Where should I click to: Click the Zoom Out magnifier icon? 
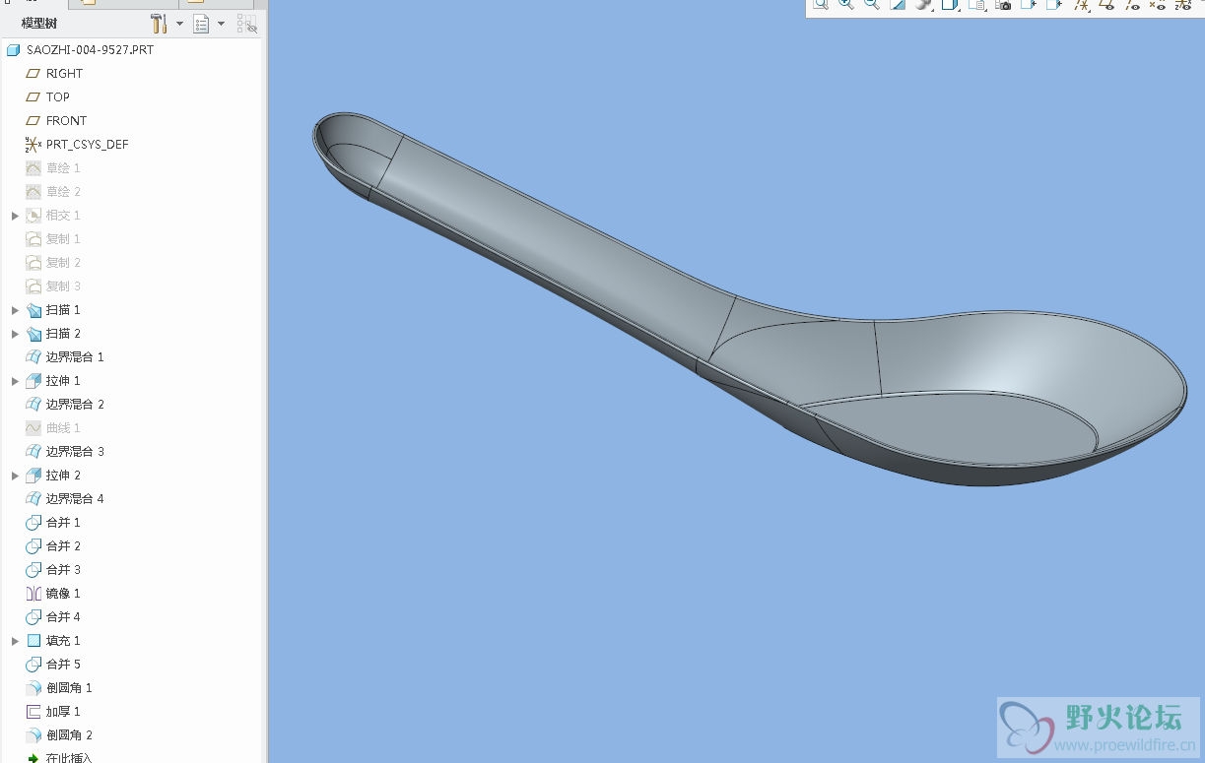(x=871, y=4)
